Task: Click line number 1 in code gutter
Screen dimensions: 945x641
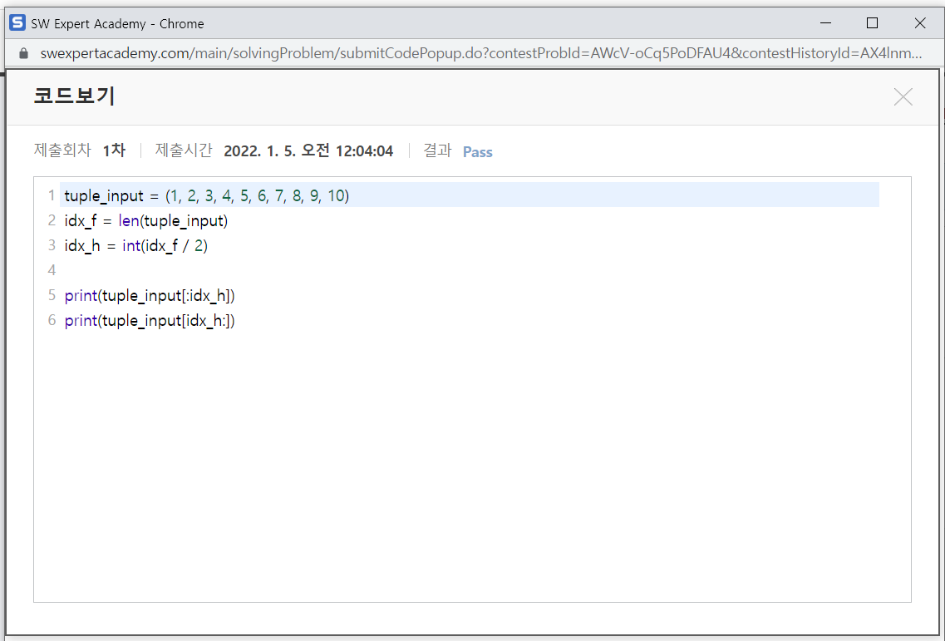Action: [x=52, y=195]
